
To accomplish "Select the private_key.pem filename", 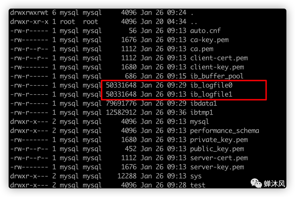I will point(219,140).
